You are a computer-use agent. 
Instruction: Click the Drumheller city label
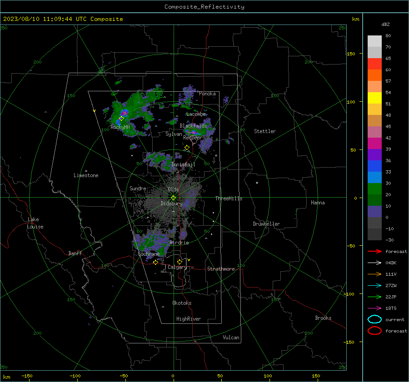[266, 224]
